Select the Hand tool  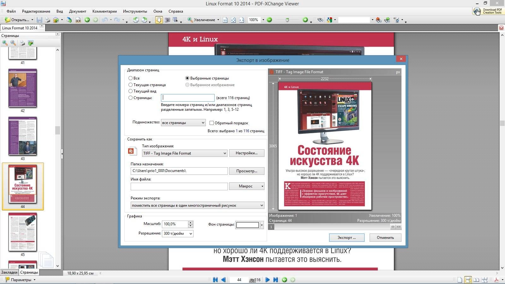(x=159, y=20)
